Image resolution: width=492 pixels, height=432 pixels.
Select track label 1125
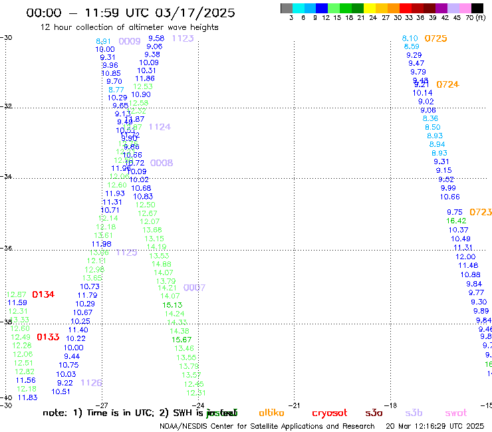tap(127, 253)
